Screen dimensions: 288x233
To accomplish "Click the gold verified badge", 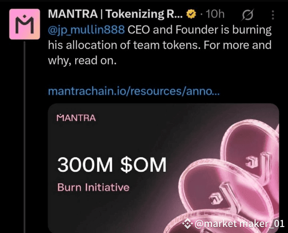I will [x=192, y=14].
